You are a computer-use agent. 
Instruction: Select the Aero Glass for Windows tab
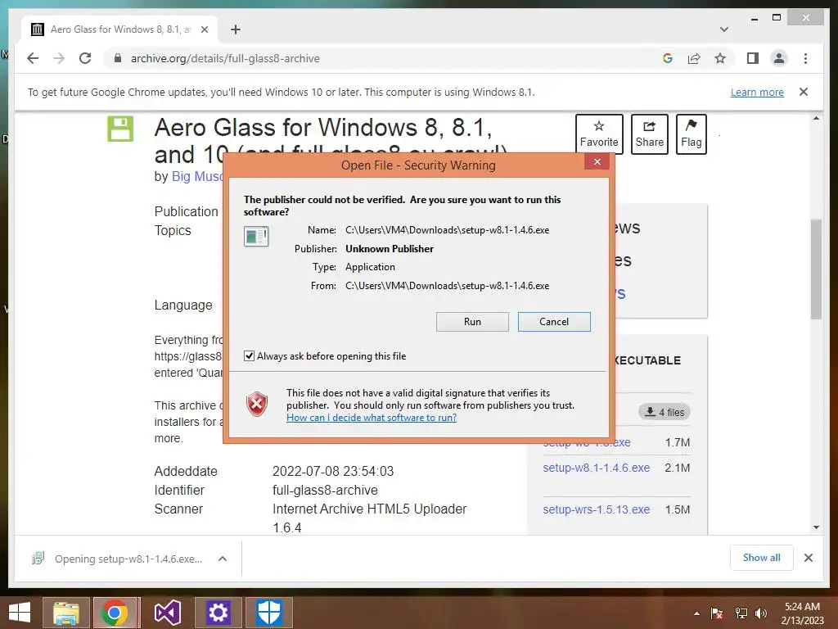[120, 29]
